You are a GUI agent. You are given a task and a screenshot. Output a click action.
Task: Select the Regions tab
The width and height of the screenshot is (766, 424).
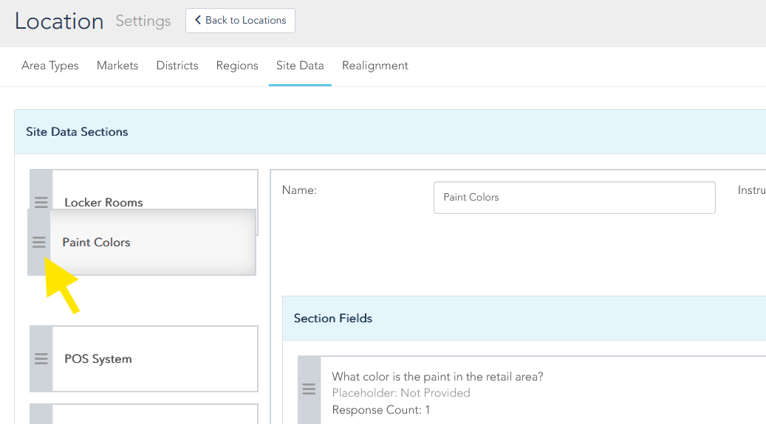[237, 66]
